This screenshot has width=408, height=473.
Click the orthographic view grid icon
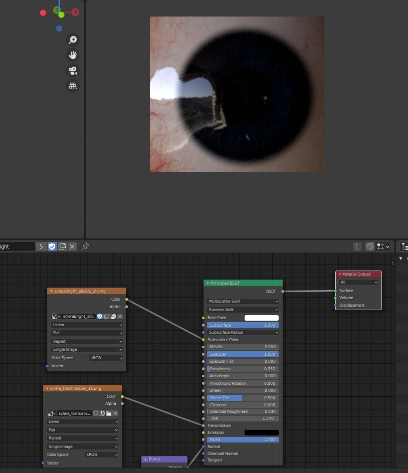(x=73, y=86)
